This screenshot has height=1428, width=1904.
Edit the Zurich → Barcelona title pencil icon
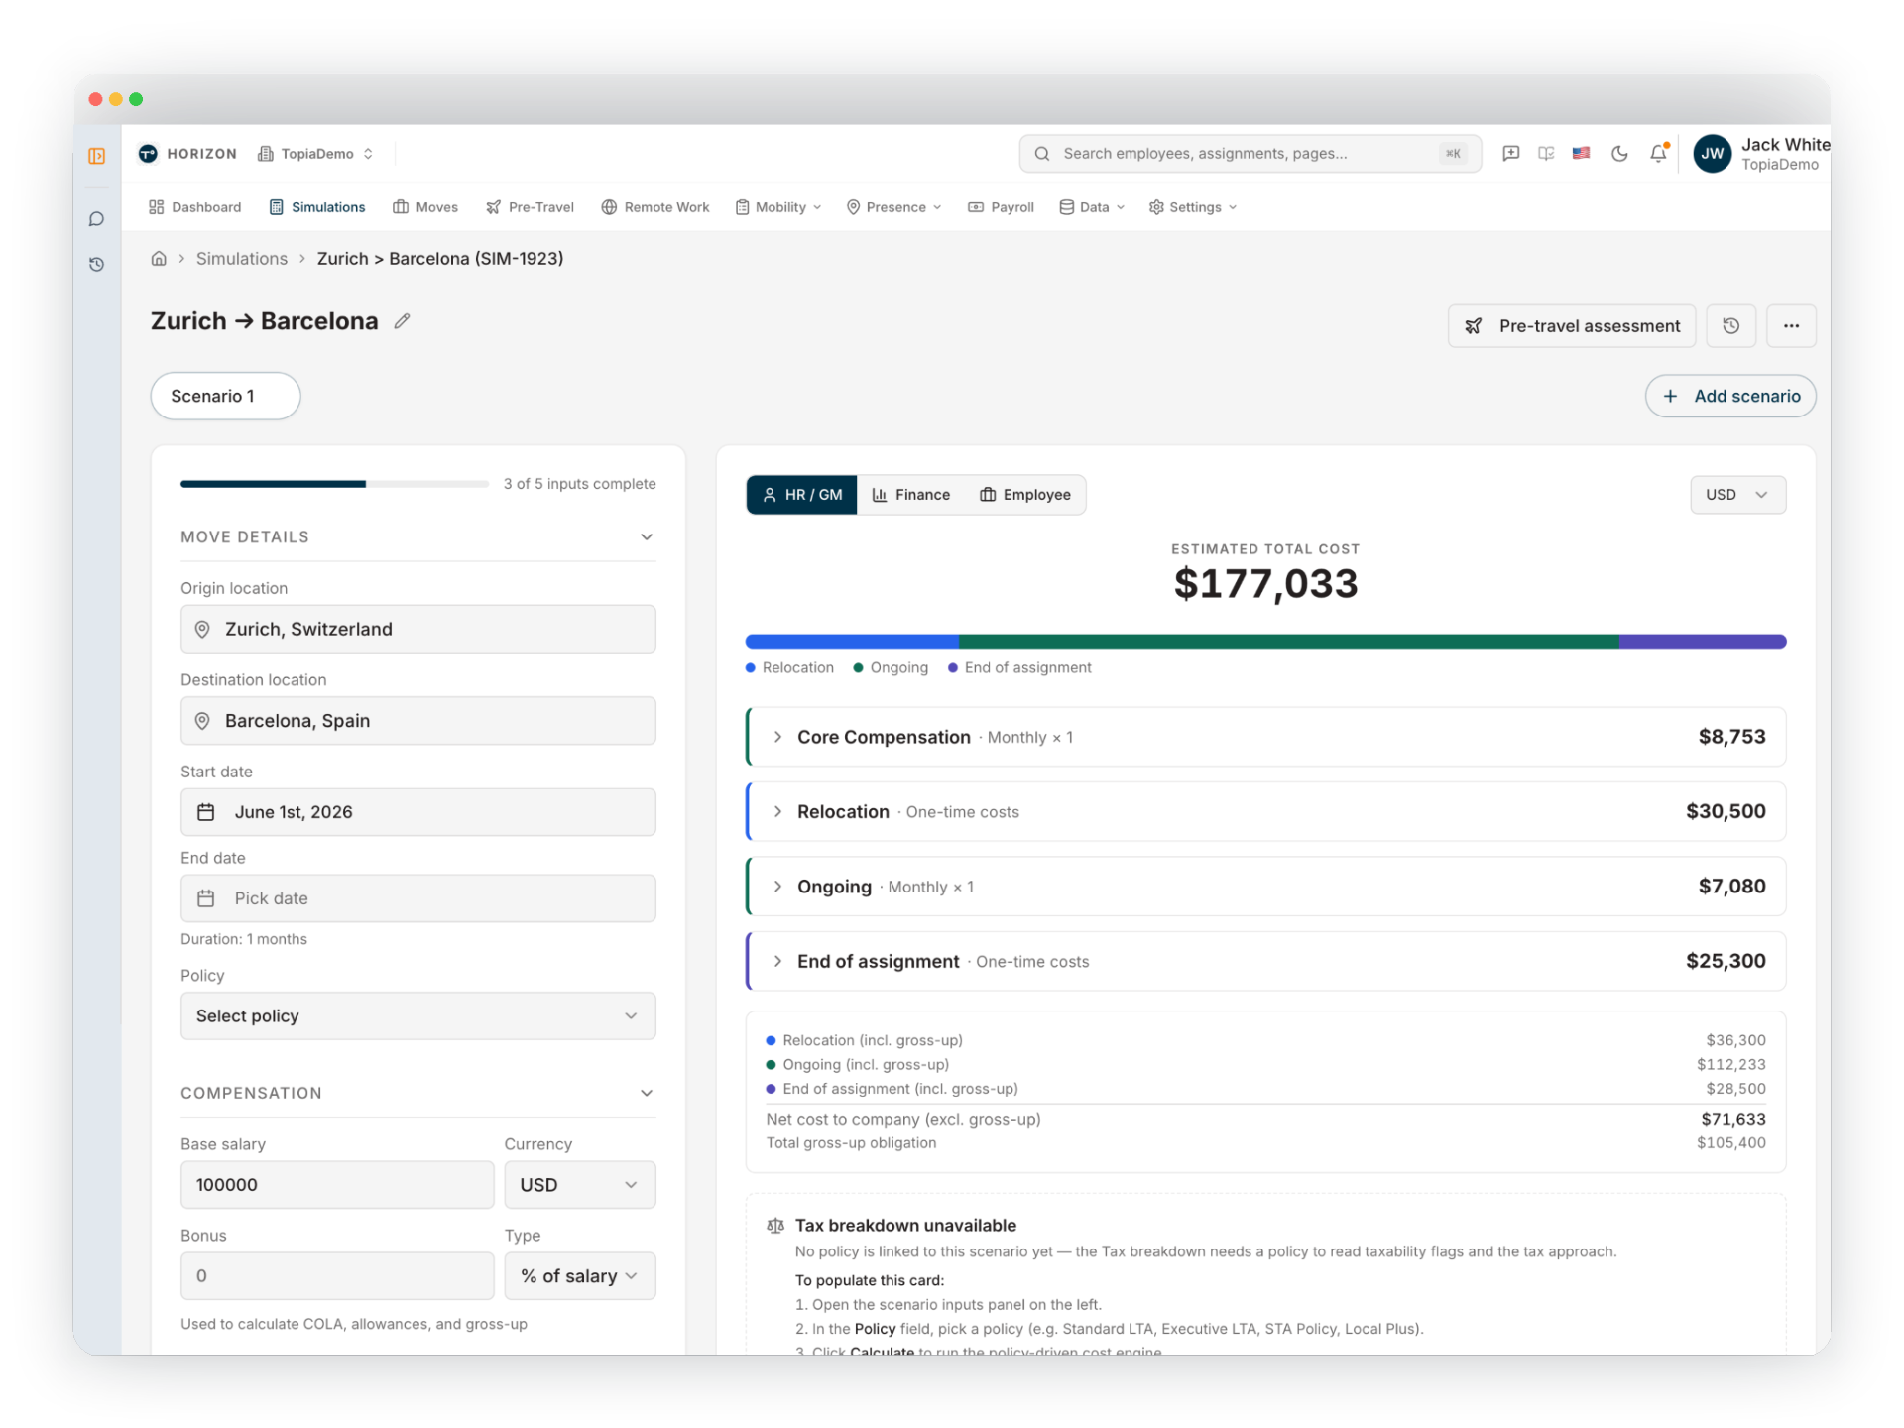[x=402, y=321]
